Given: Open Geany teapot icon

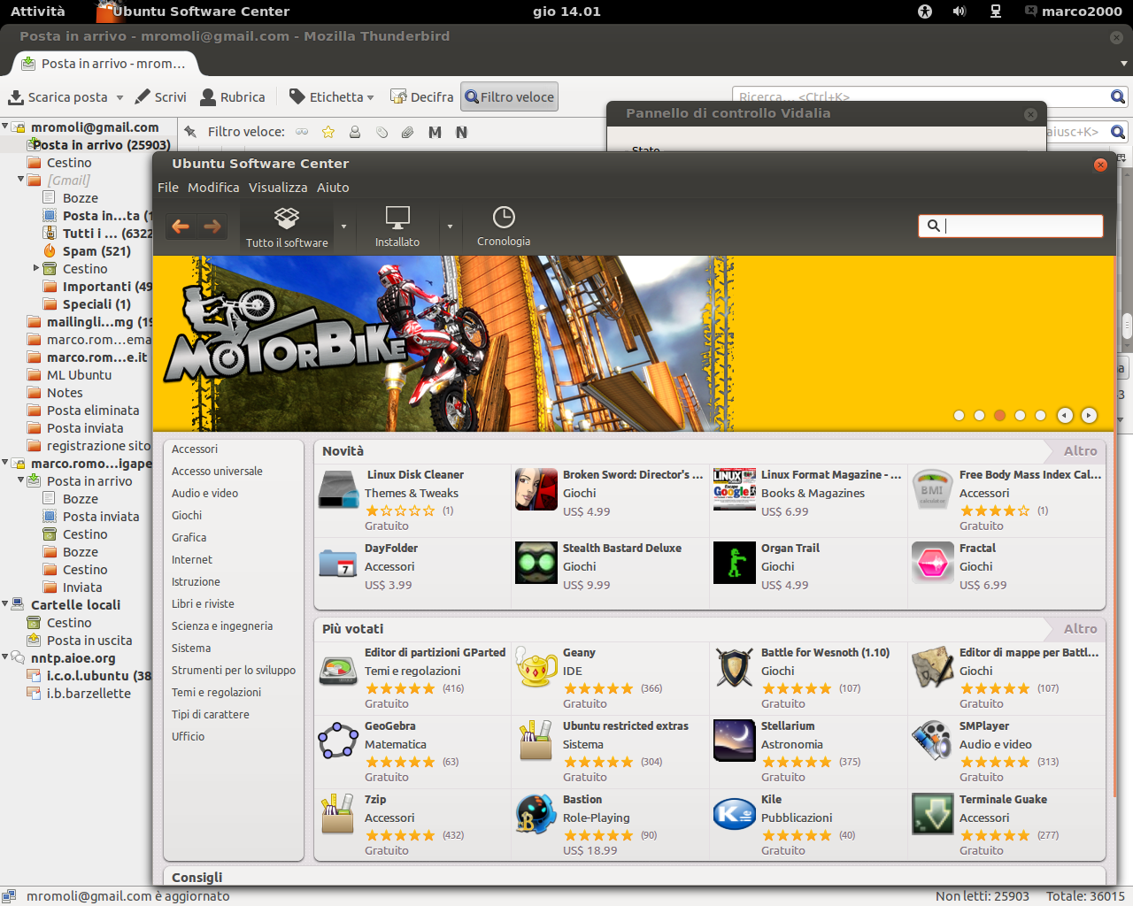Looking at the screenshot, I should [536, 668].
